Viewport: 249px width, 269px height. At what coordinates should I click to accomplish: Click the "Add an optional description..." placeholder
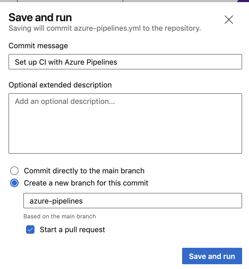65,102
